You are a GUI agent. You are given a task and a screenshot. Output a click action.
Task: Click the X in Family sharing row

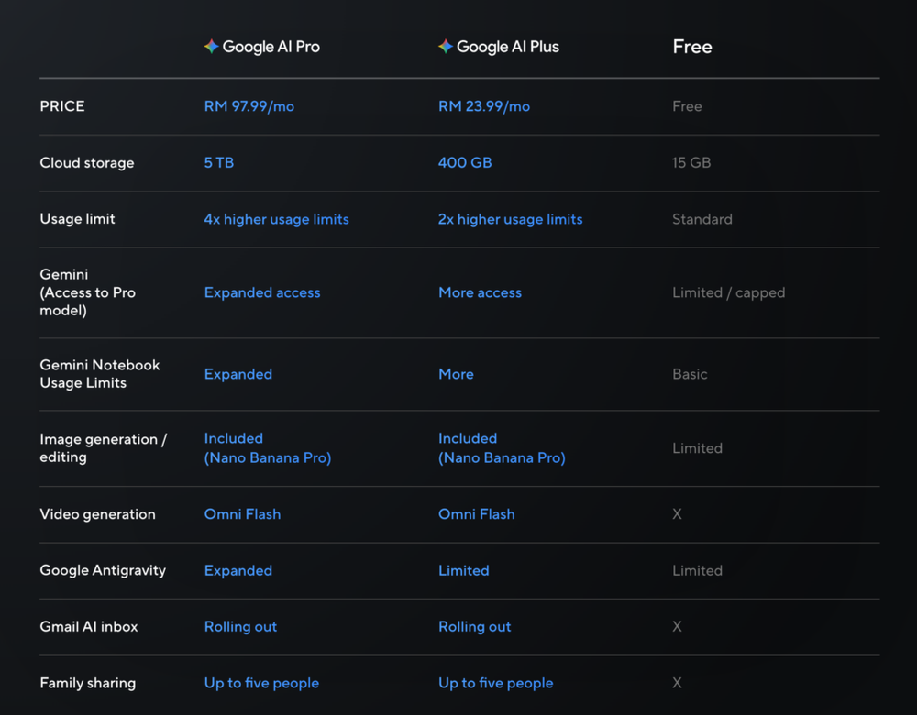678,684
